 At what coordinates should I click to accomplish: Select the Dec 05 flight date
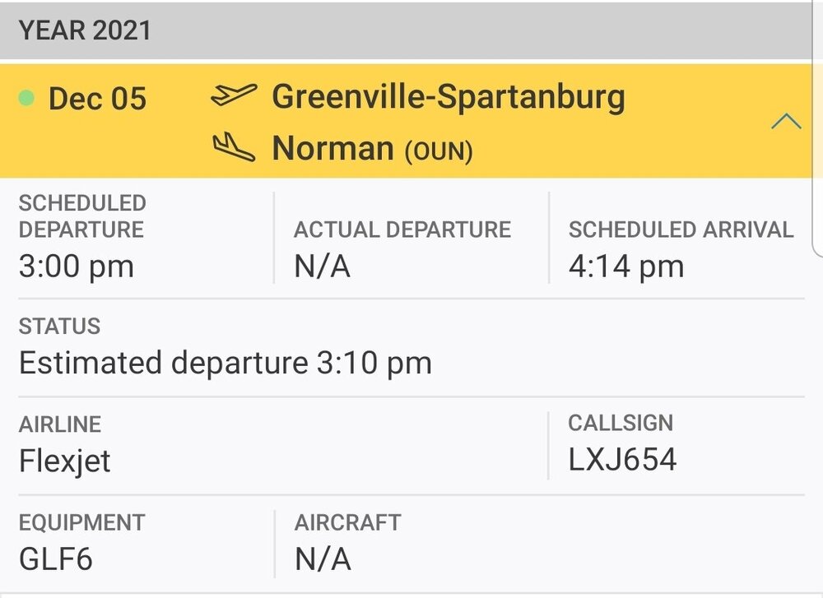pyautogui.click(x=97, y=99)
